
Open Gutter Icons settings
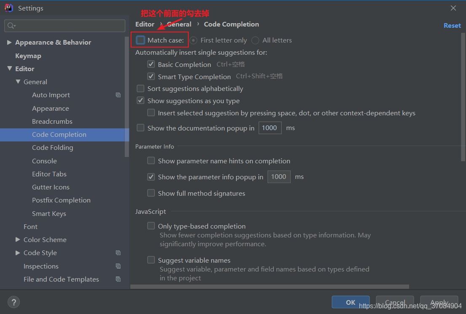[x=51, y=187]
